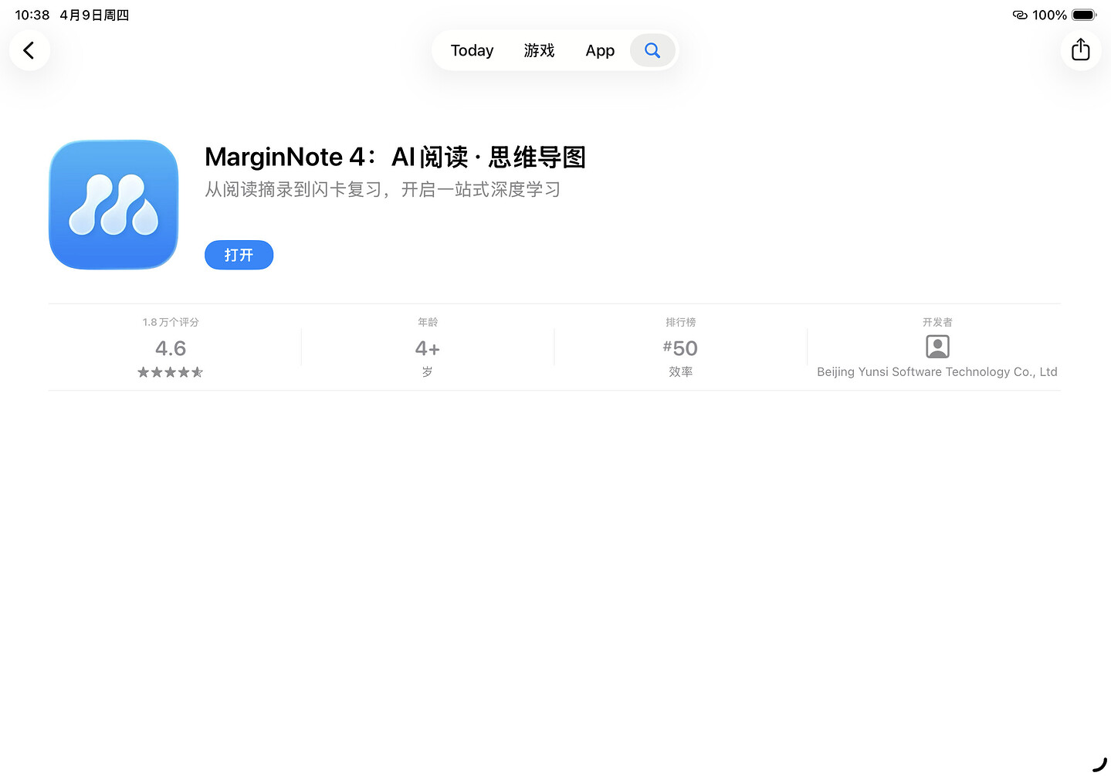This screenshot has height=776, width=1111.
Task: View the 4.6 rating score
Action: click(x=171, y=348)
